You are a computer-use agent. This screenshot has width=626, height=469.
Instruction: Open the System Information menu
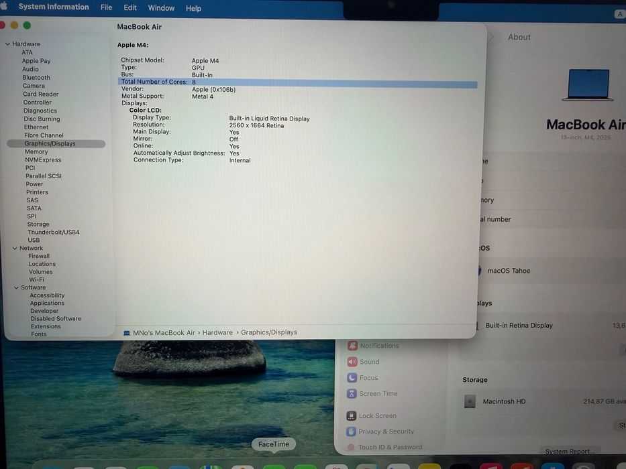tap(54, 7)
